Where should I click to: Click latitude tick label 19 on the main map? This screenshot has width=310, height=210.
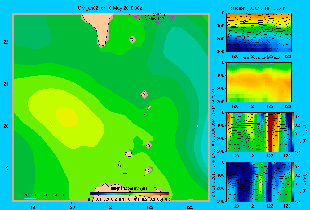point(6,168)
